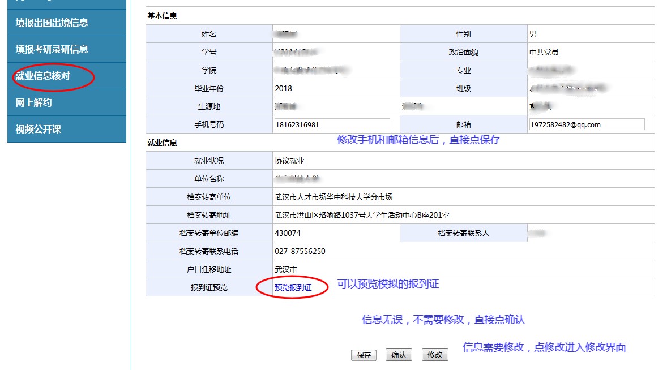Open the 填报出国出境信息 sidebar menu item
This screenshot has height=370, width=667.
pos(52,23)
